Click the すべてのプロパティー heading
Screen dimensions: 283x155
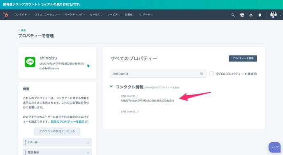coord(134,58)
